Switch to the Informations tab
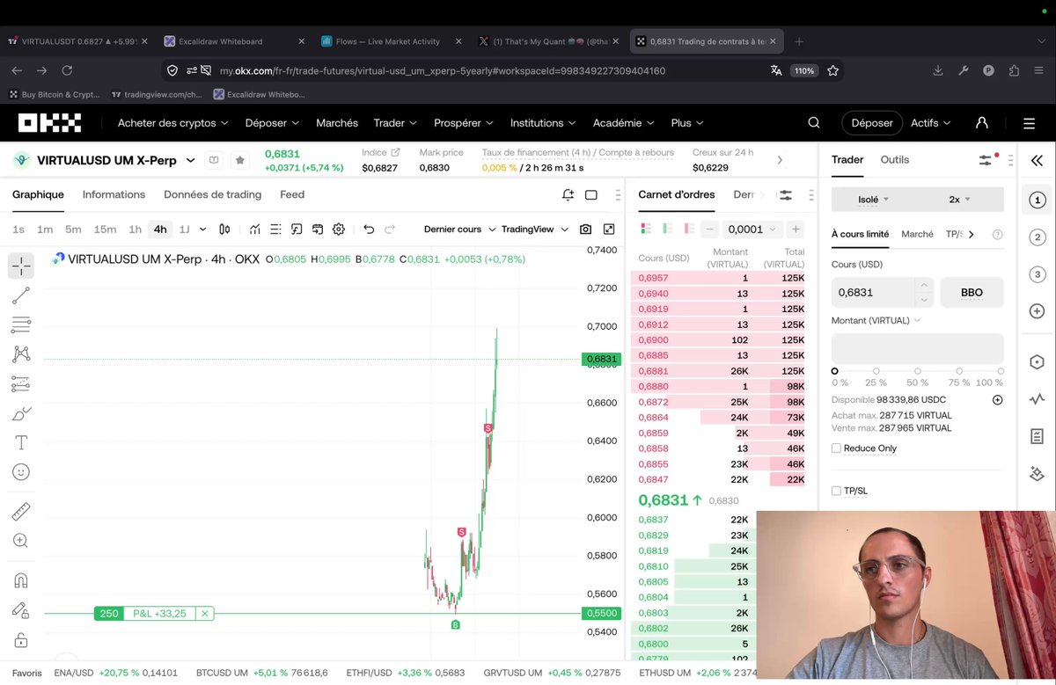This screenshot has height=685, width=1056. coord(114,194)
